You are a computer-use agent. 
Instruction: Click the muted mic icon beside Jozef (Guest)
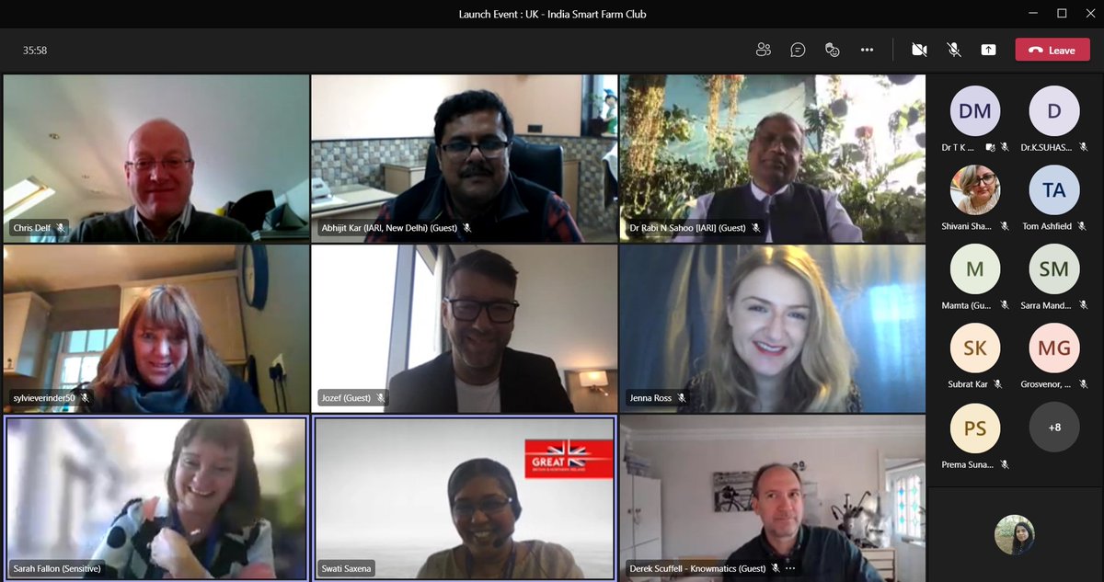pyautogui.click(x=381, y=398)
